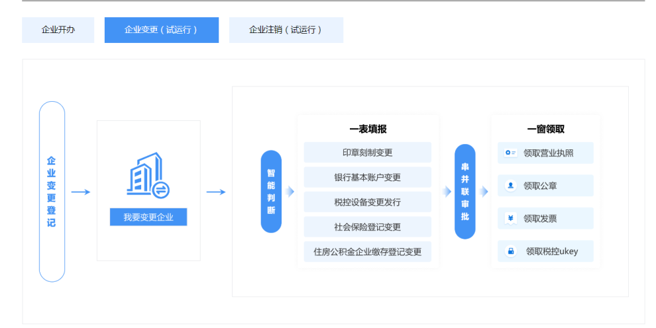Viewport: 656px width, 328px height.
Task: Click the building icon for enterprise change
Action: tap(148, 176)
